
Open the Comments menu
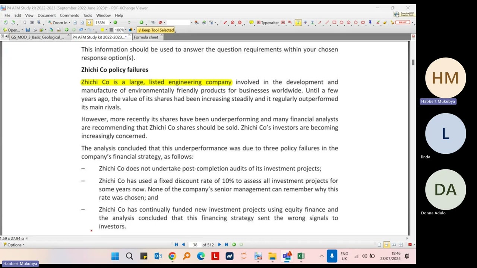pos(69,15)
